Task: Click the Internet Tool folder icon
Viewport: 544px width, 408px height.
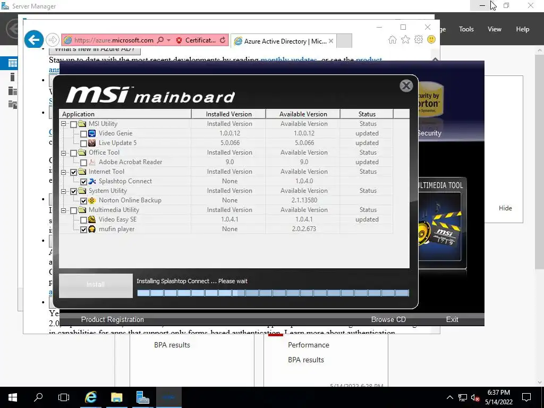Action: point(82,172)
